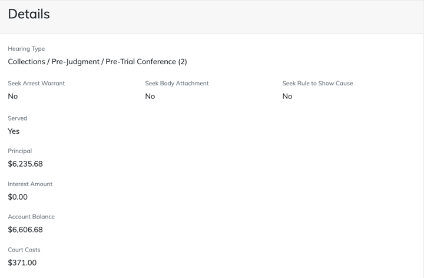
Task: Click the (2) count after Pre-Trial Conference
Action: [183, 62]
